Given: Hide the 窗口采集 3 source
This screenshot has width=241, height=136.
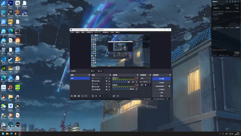Looking at the screenshot, I should [x=106, y=81].
